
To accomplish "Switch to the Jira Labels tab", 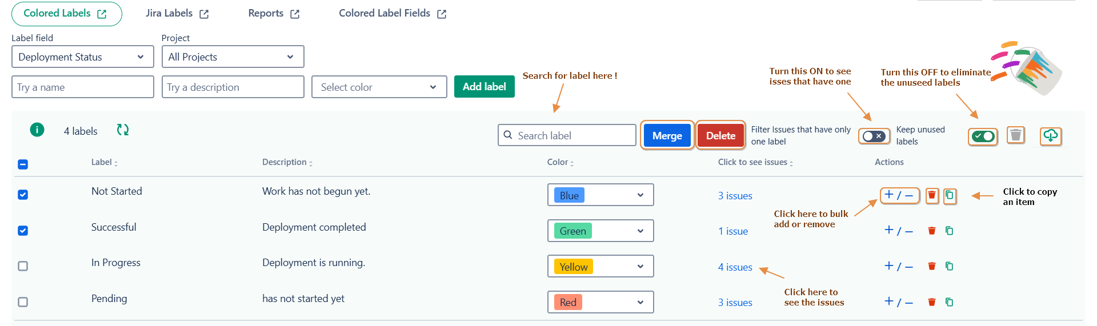I will tap(177, 14).
